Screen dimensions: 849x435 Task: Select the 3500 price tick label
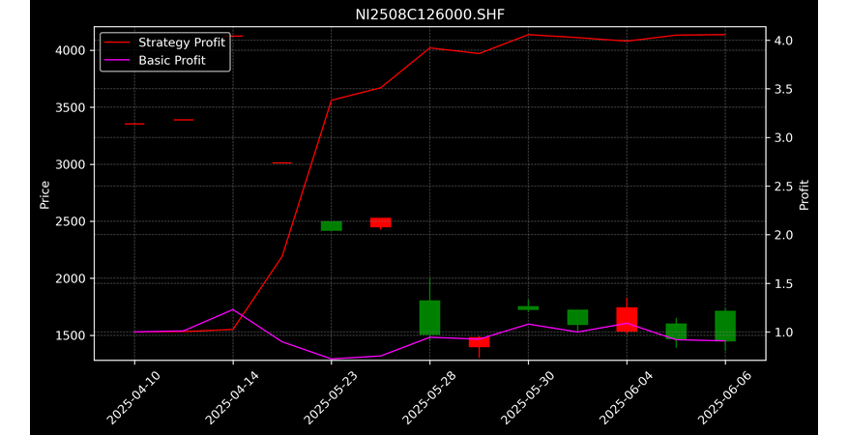(71, 107)
